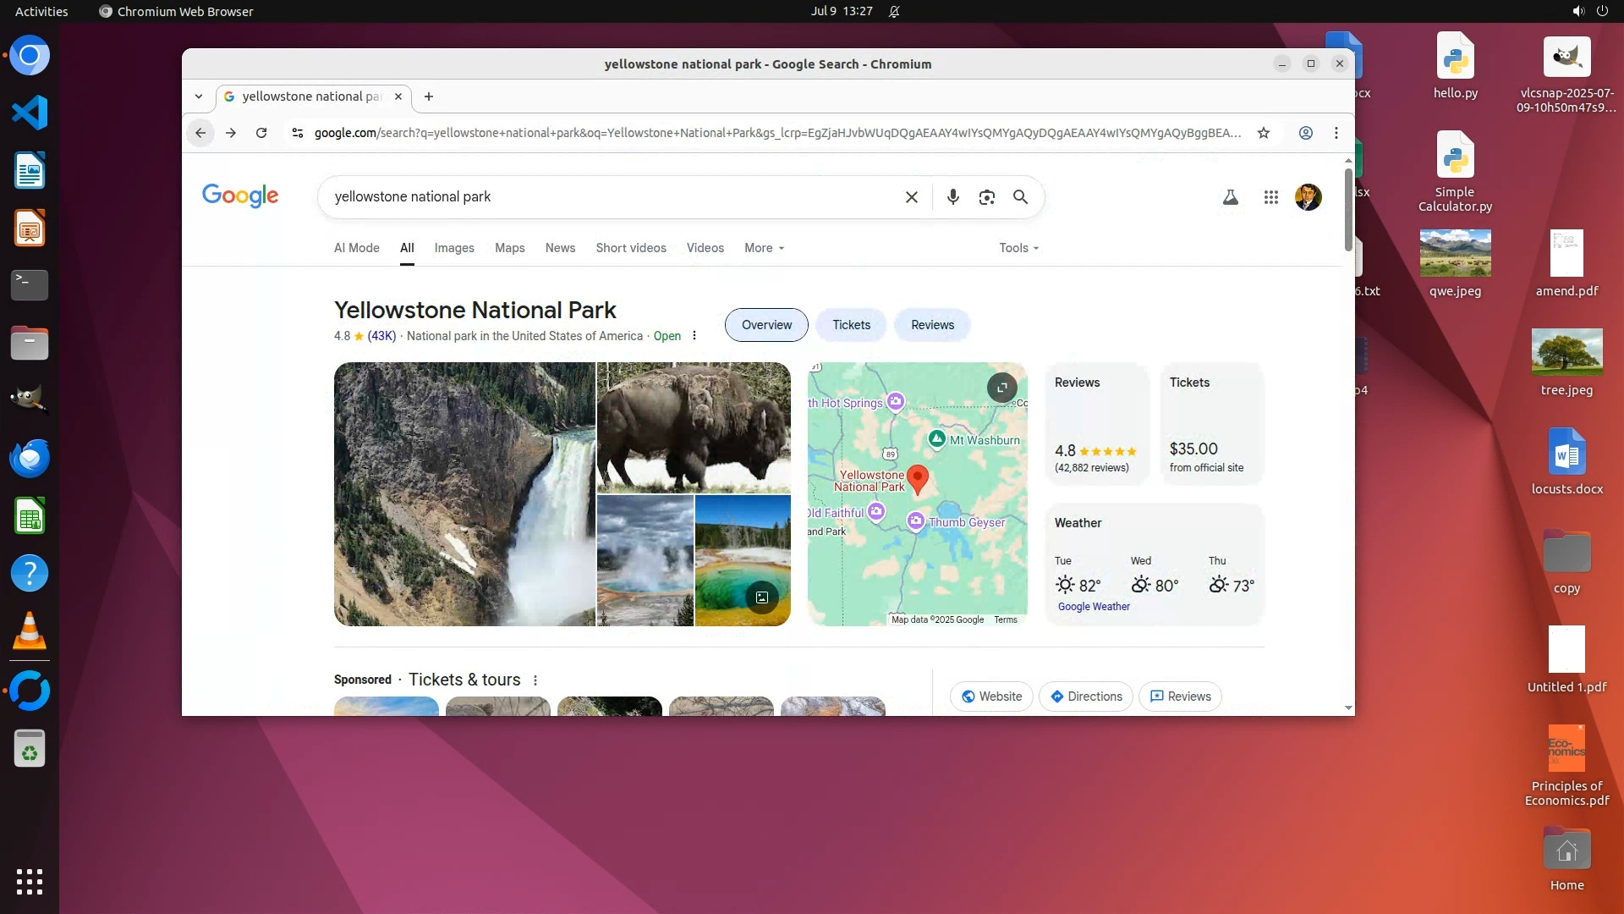This screenshot has width=1624, height=914.
Task: Switch to the Images tab
Action: (x=454, y=248)
